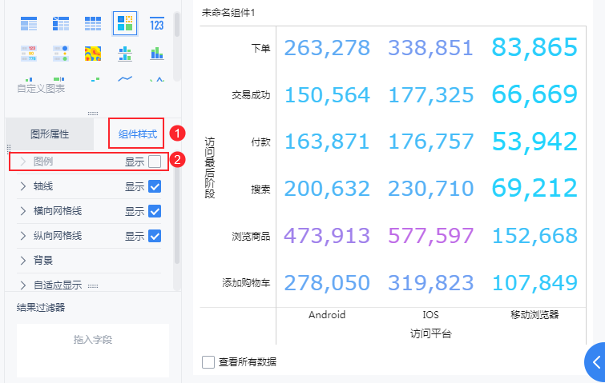
Task: Select the detail table grid icon
Action: pos(93,24)
